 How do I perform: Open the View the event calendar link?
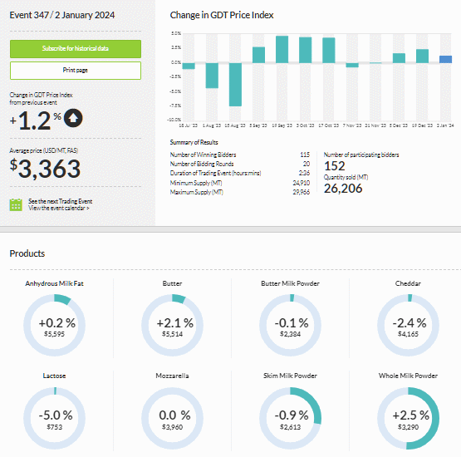(59, 209)
